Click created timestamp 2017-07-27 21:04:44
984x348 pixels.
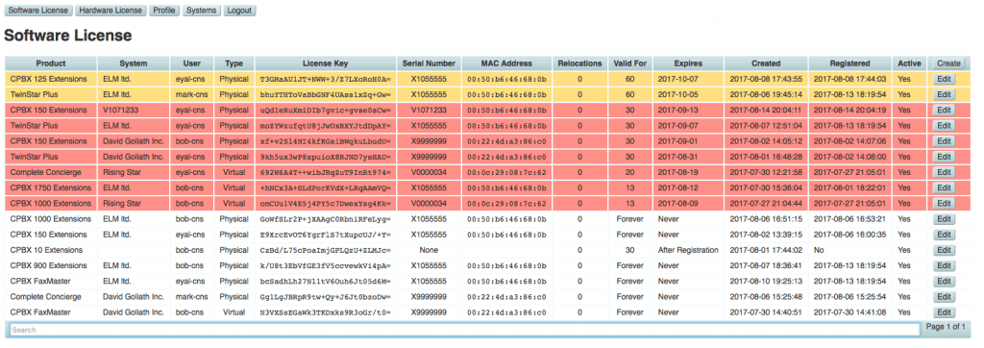pyautogui.click(x=766, y=204)
